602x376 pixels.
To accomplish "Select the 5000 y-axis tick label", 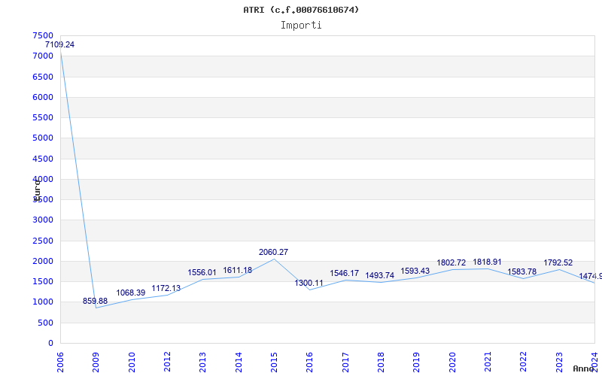I will tap(43, 138).
